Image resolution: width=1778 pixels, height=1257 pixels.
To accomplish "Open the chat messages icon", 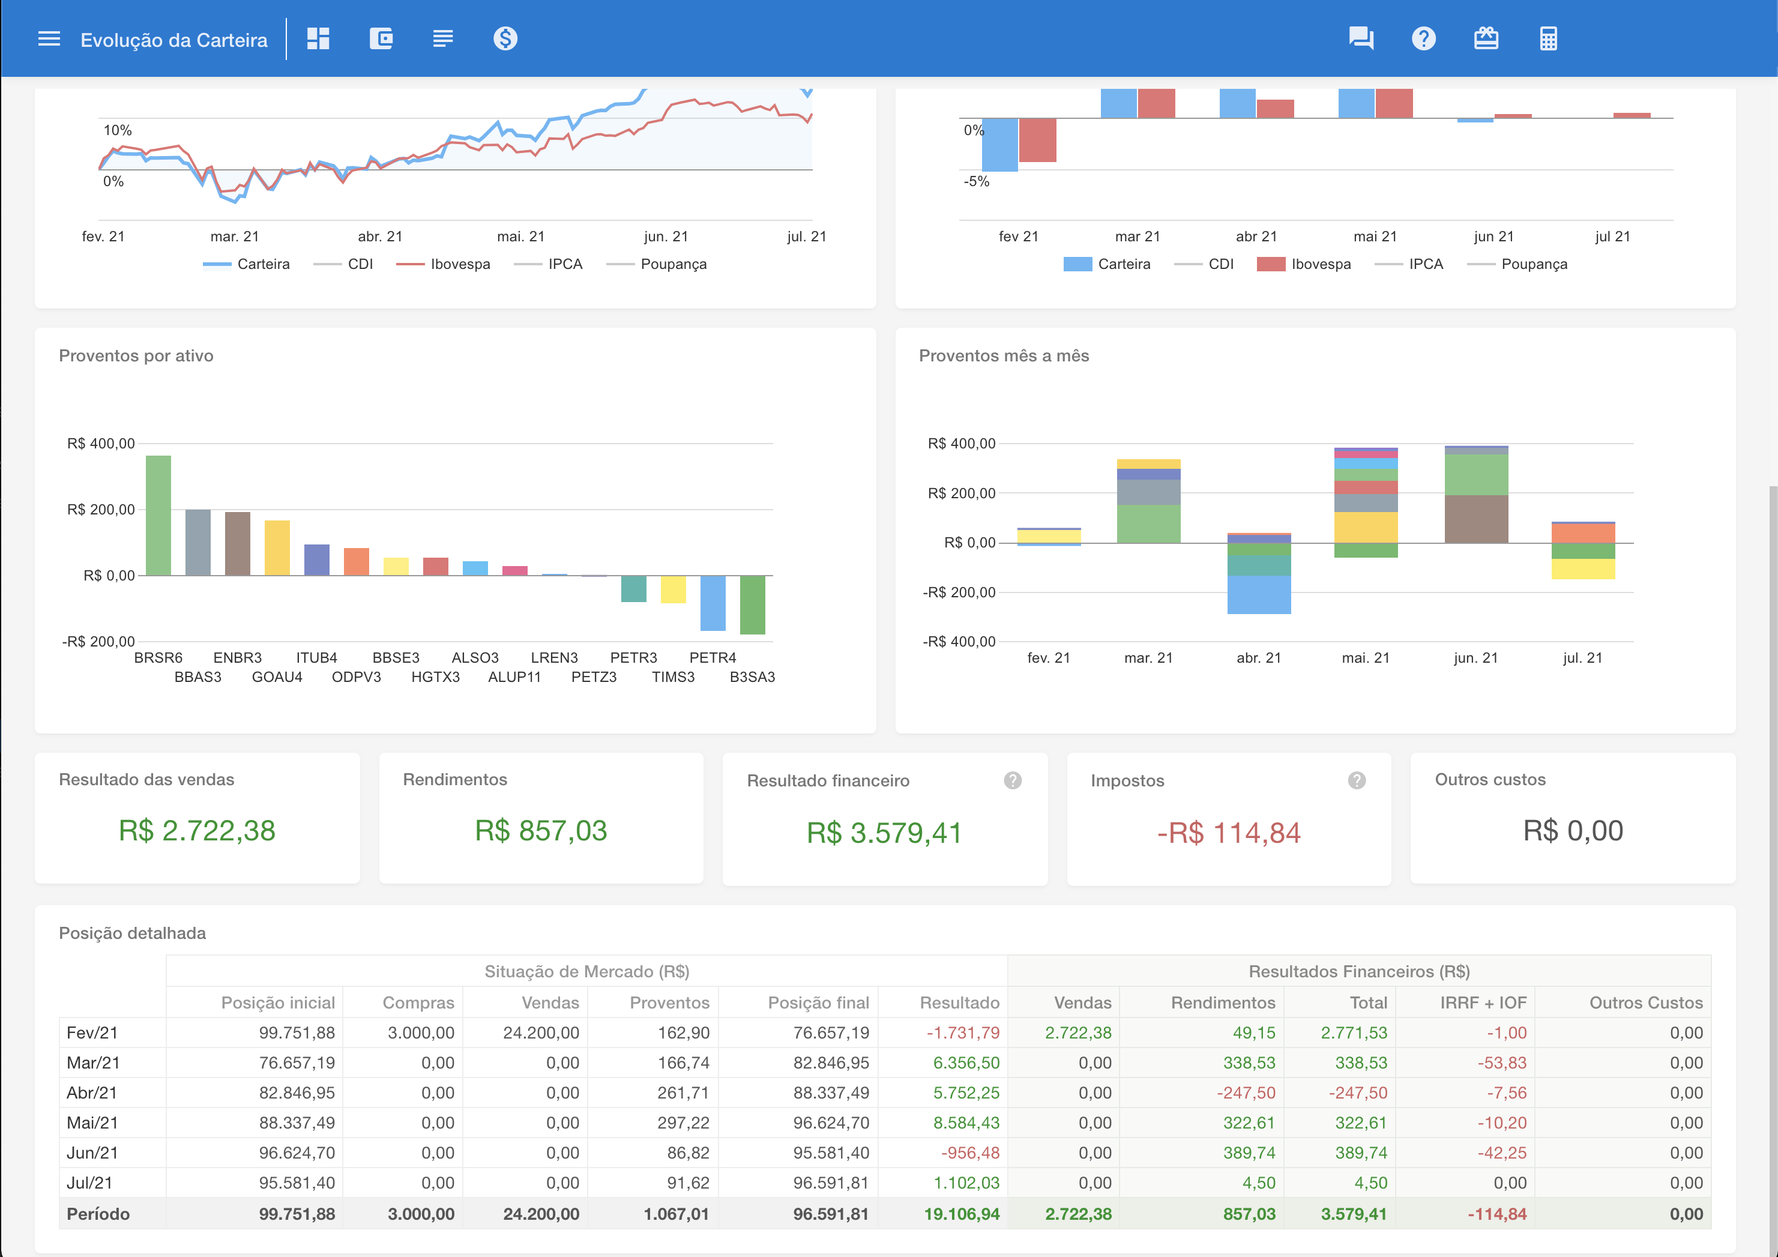I will point(1361,39).
